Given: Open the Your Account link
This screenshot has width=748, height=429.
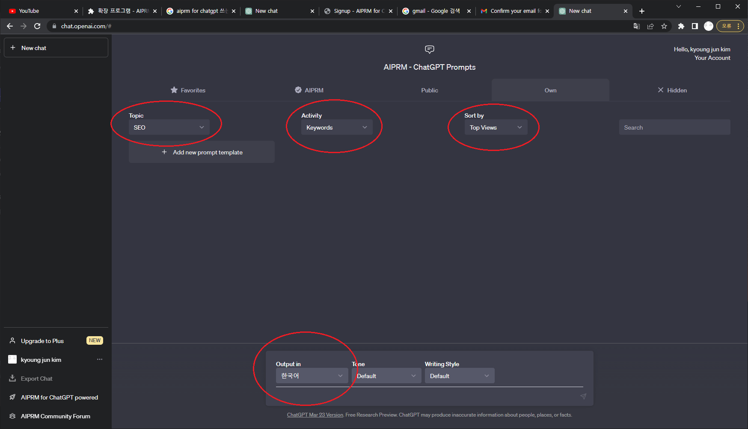Looking at the screenshot, I should 712,58.
